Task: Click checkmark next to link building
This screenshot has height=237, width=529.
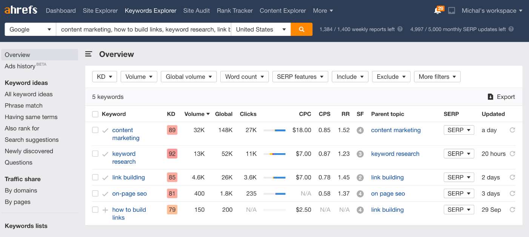Action: click(105, 178)
